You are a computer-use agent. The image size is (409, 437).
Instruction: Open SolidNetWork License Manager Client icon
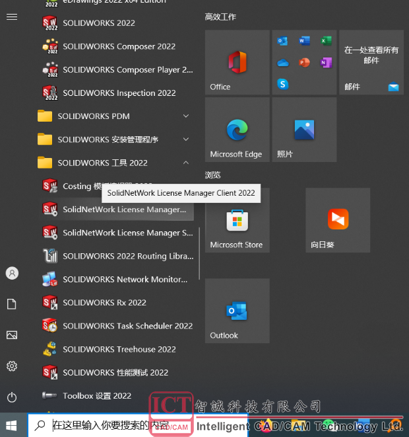pyautogui.click(x=50, y=210)
